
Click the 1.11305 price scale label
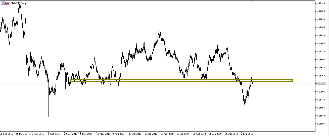[x=322, y=123]
